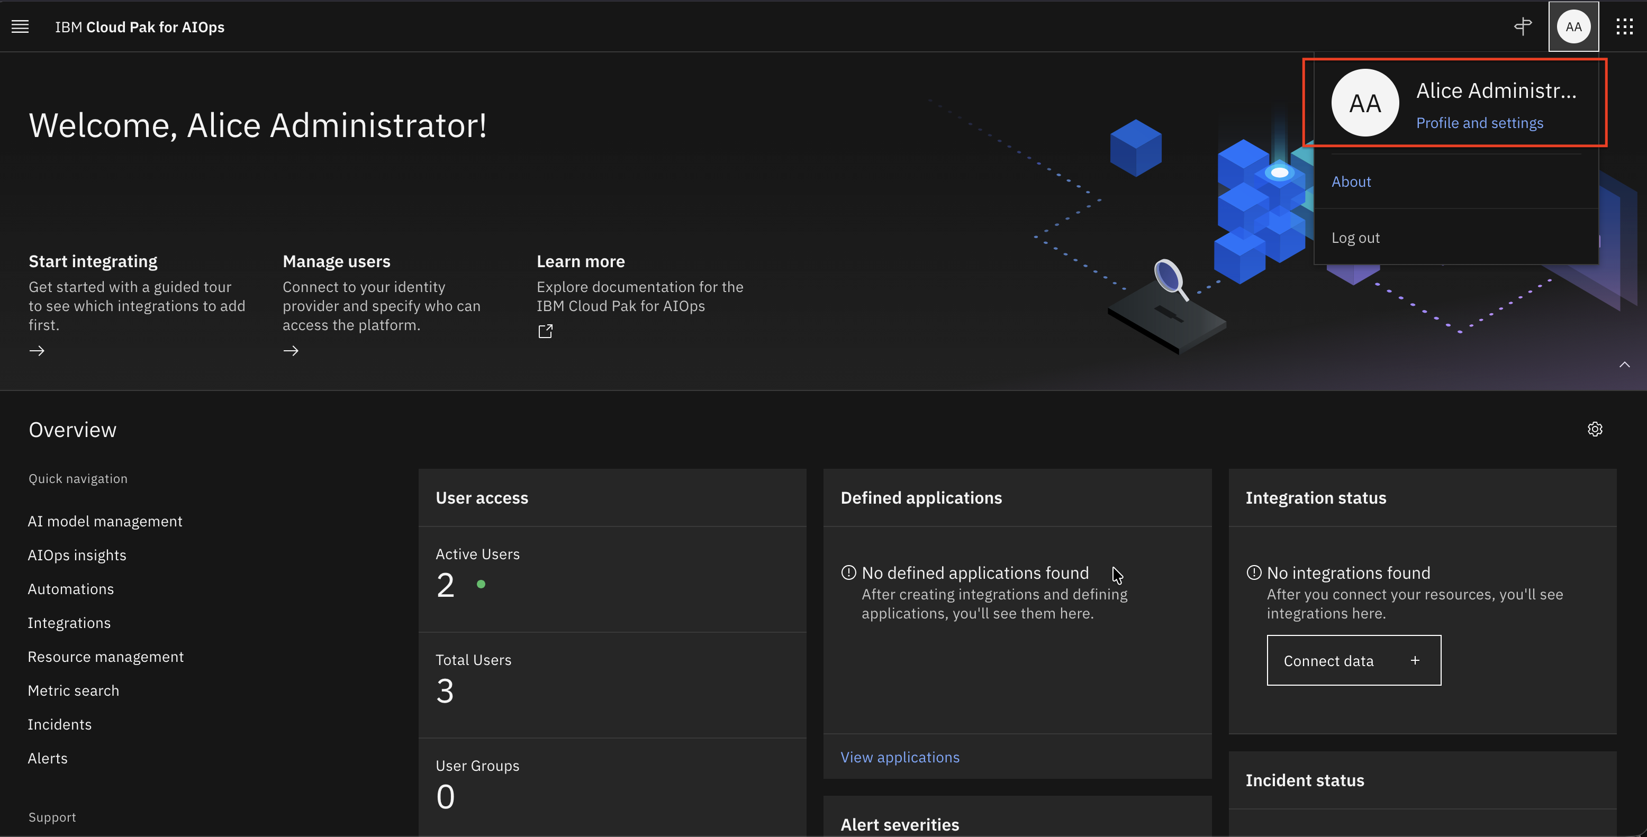Open Incidents quick navigation link
1647x837 pixels.
pos(59,724)
